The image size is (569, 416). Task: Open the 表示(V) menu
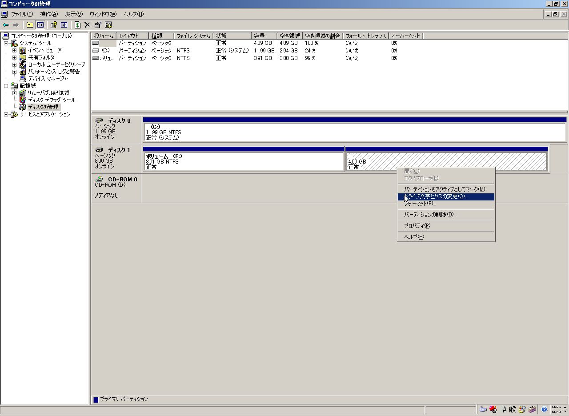pyautogui.click(x=74, y=14)
